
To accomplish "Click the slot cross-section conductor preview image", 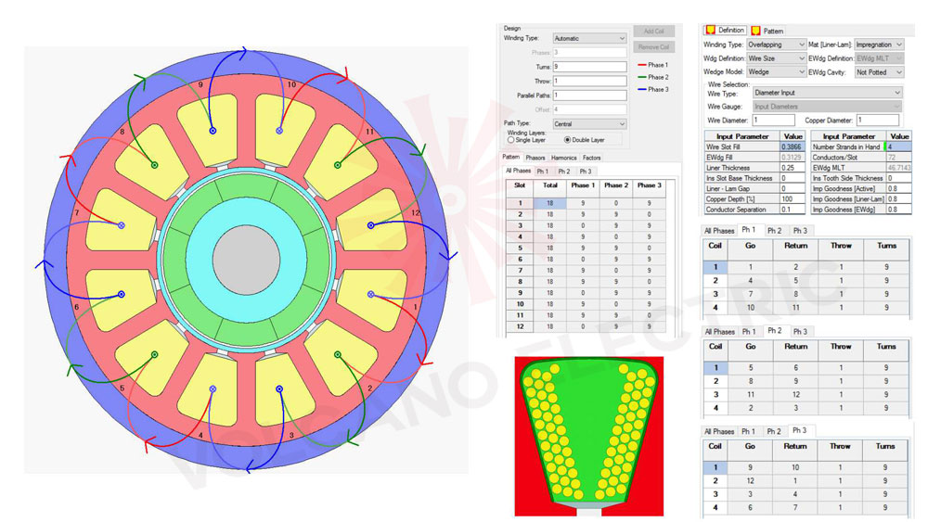I will pos(589,437).
